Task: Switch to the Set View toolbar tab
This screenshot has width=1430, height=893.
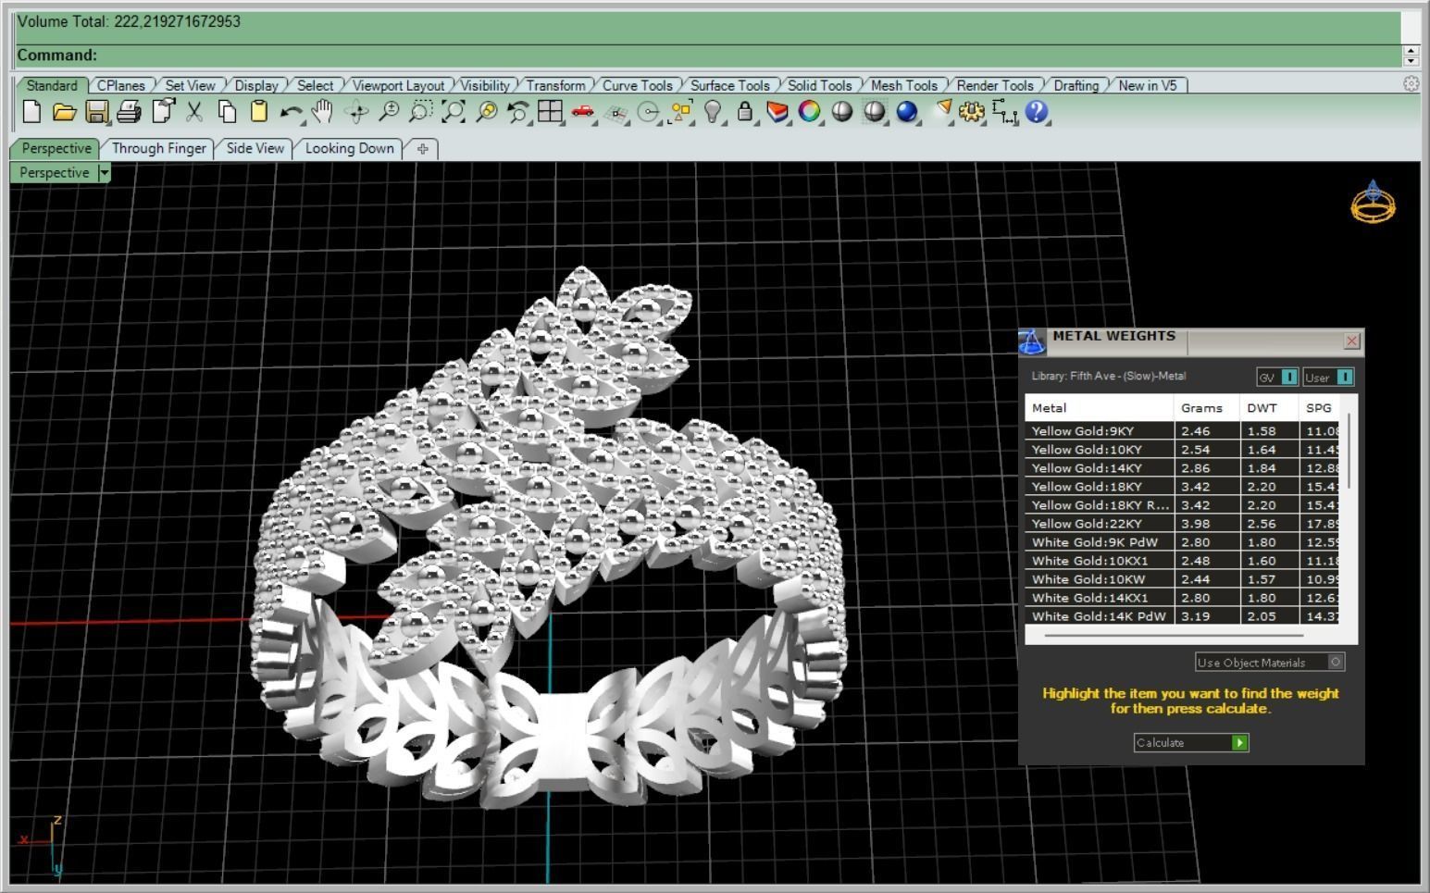Action: tap(190, 85)
